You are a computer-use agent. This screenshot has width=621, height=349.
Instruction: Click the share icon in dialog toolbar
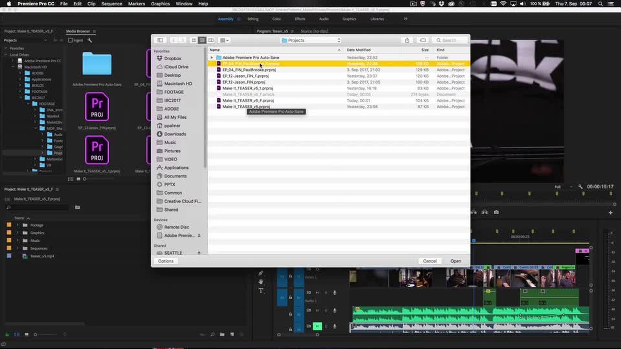coord(407,40)
